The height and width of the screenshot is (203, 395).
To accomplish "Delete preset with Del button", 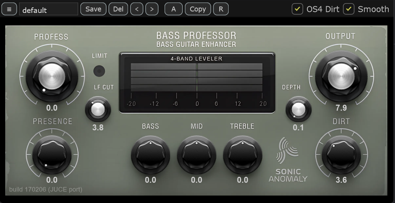I will [x=118, y=9].
